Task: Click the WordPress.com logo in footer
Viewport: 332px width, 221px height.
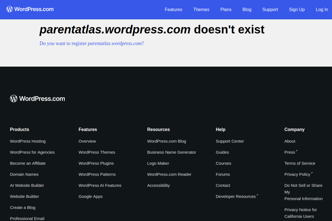Action: click(37, 98)
